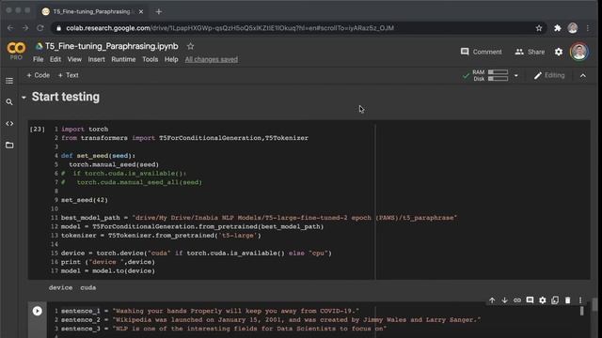Run the sentence_1 code cell

[38, 311]
